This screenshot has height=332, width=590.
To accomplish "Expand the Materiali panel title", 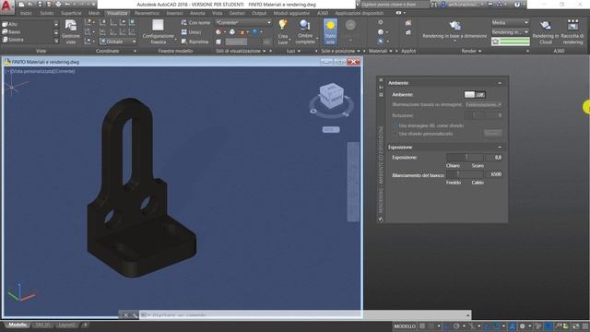I will click(381, 51).
